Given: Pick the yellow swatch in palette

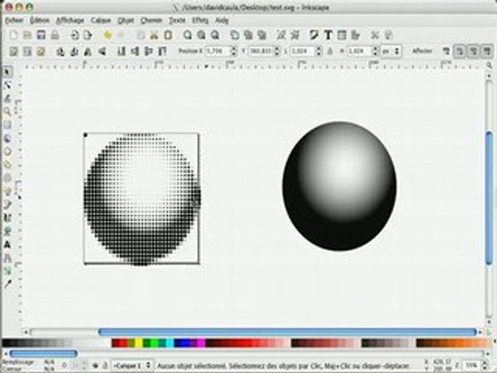Looking at the screenshot, I should (x=139, y=343).
